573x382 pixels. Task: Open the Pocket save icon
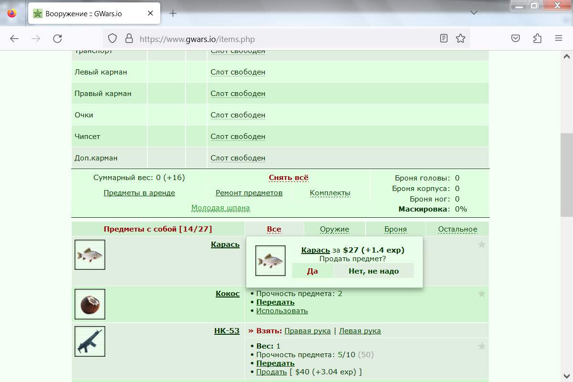tap(516, 38)
